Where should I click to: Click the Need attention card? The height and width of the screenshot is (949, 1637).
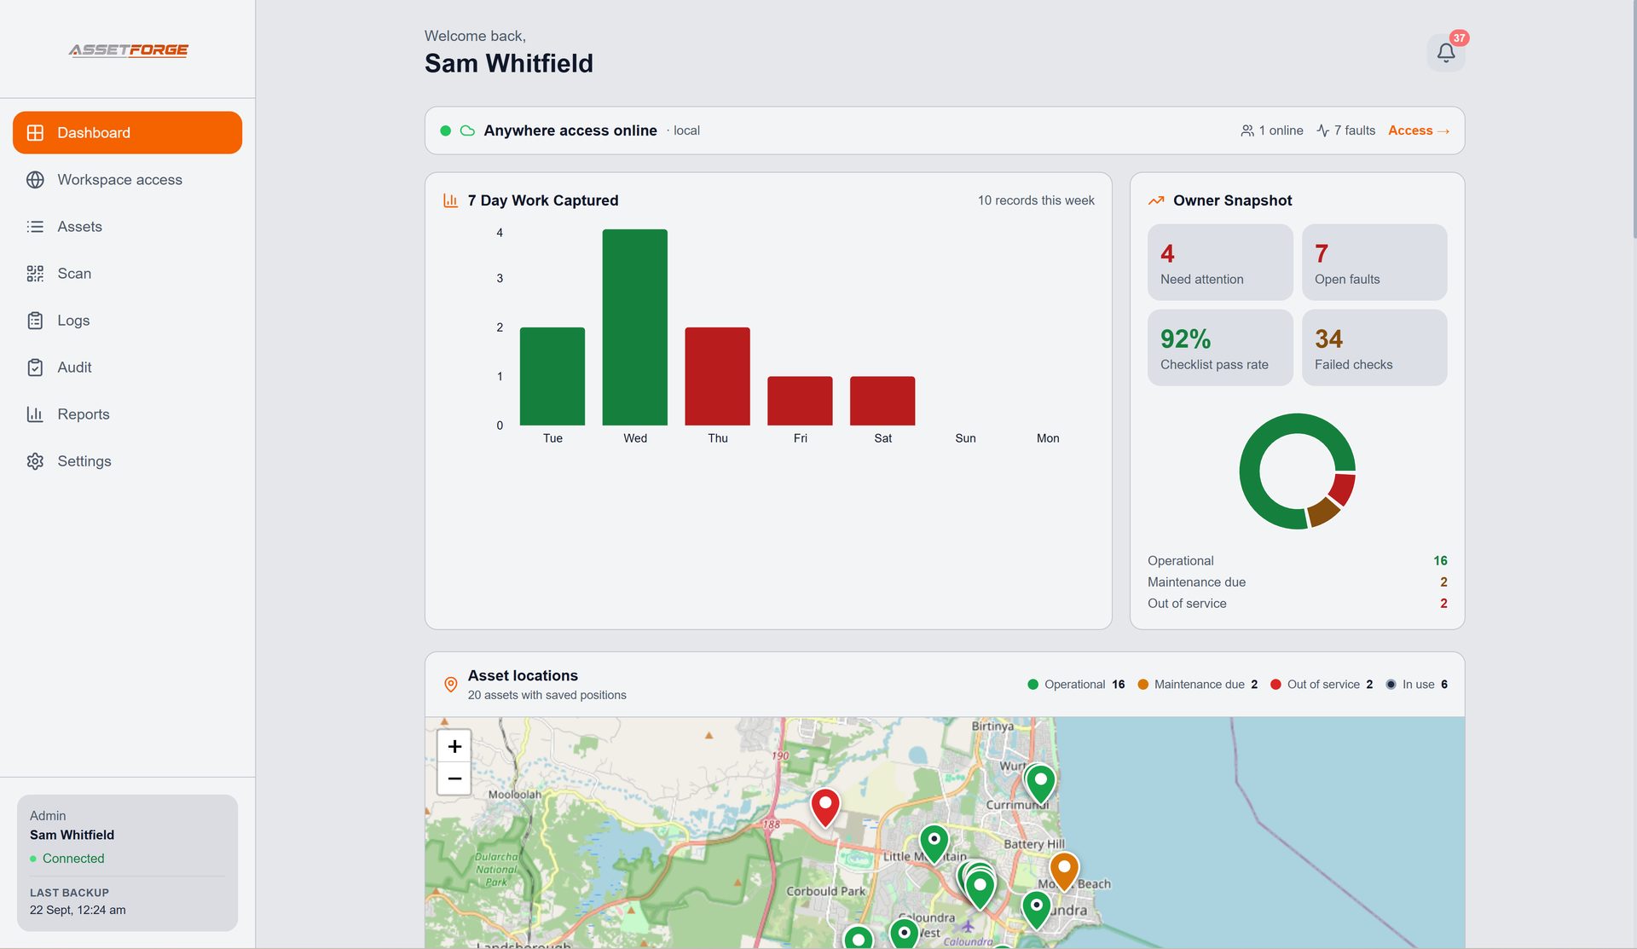pyautogui.click(x=1220, y=262)
